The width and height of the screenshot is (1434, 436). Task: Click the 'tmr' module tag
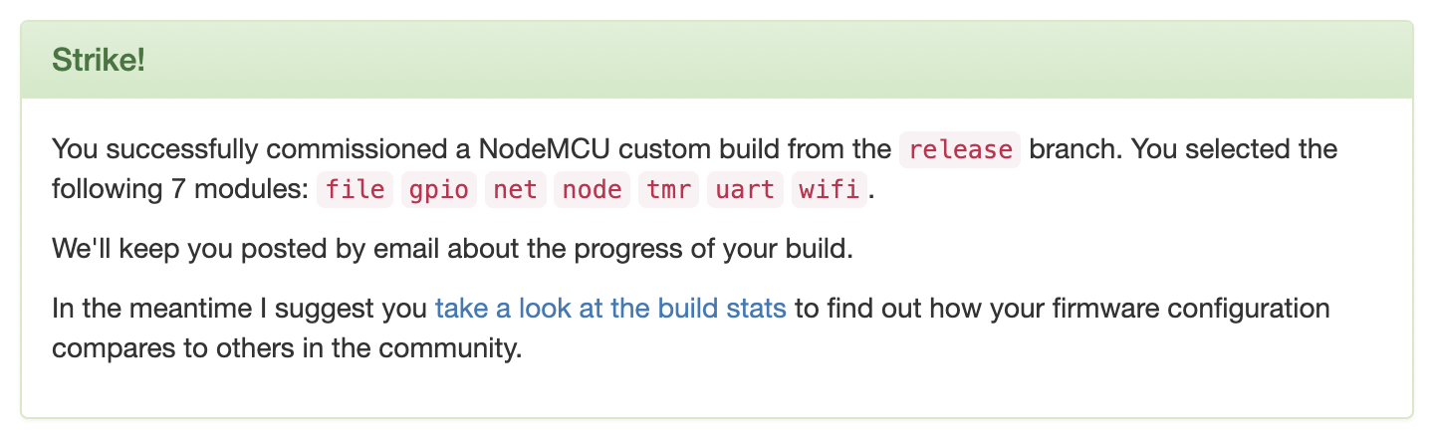[668, 189]
